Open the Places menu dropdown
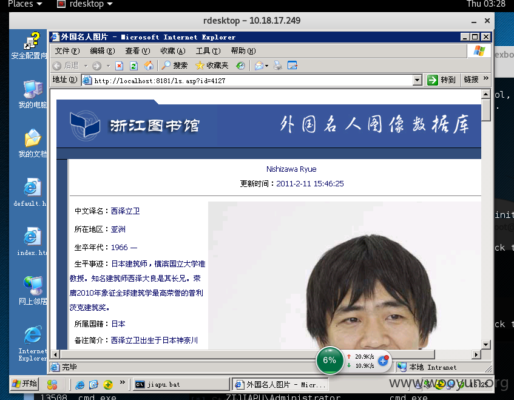Screen dimensions: 514x400 (25, 4)
